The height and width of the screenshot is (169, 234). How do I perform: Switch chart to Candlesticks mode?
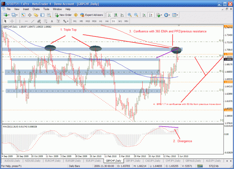[116, 15]
